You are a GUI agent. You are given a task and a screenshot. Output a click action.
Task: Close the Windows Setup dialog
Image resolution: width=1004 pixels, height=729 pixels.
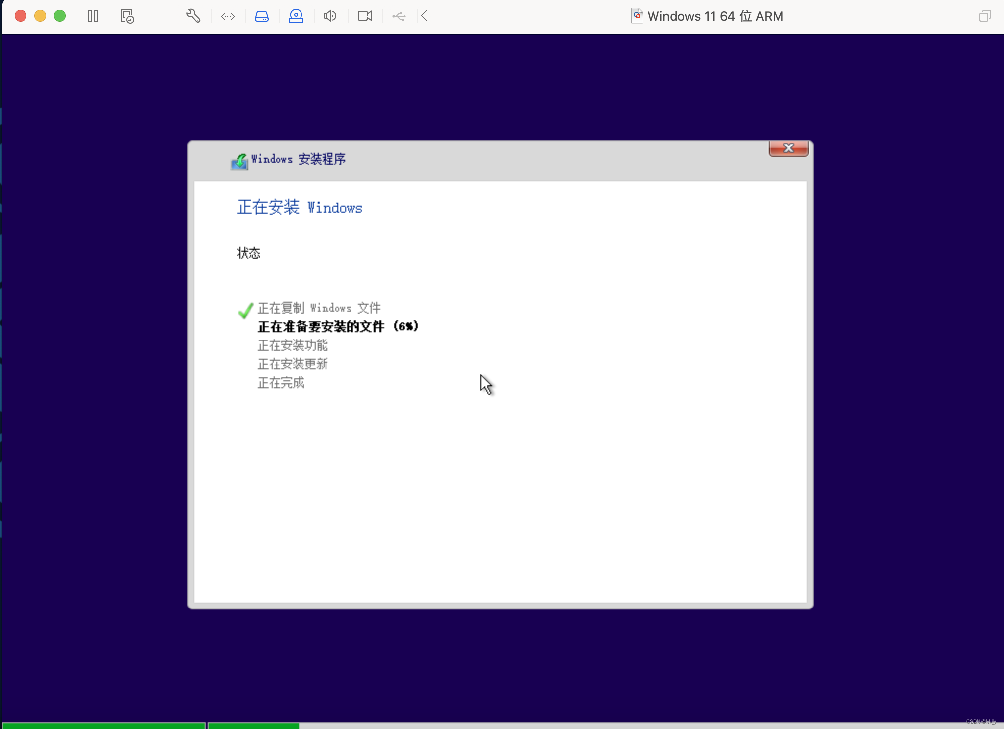click(788, 148)
